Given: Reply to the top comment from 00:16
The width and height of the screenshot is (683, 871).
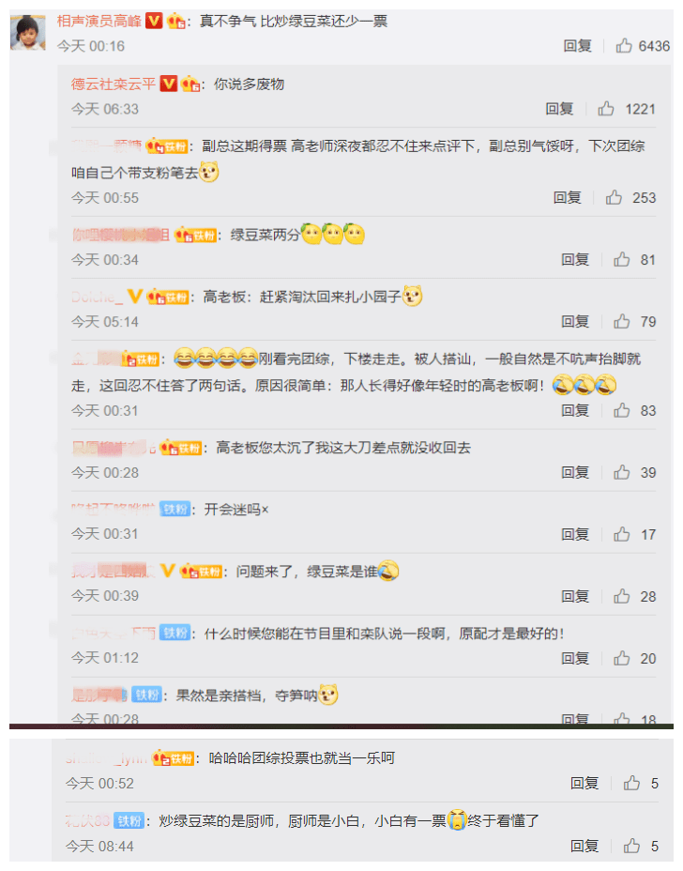Looking at the screenshot, I should point(578,46).
